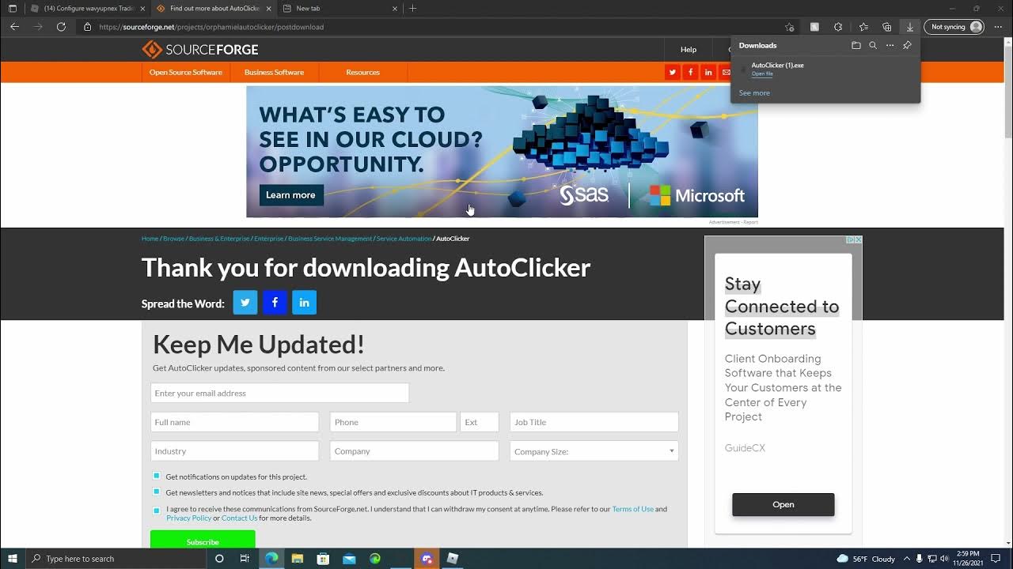Share on Facebook in the orange bar
Viewport: 1013px width, 569px height.
pyautogui.click(x=691, y=72)
